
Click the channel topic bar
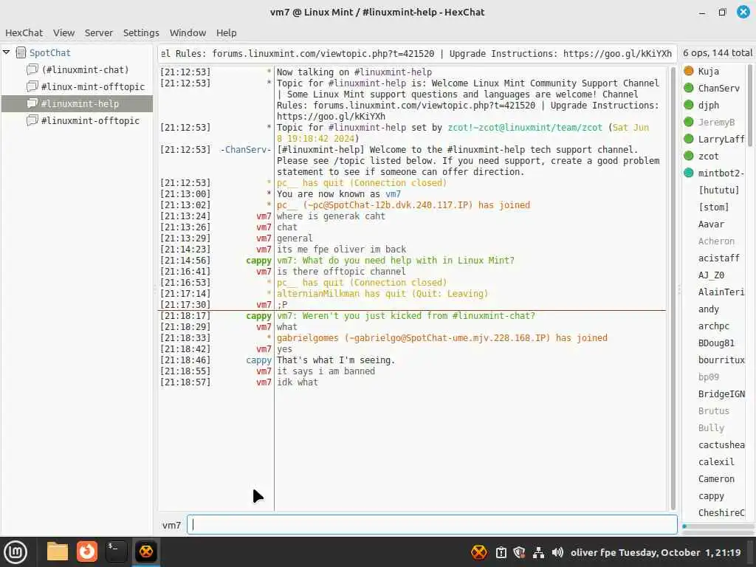click(417, 53)
